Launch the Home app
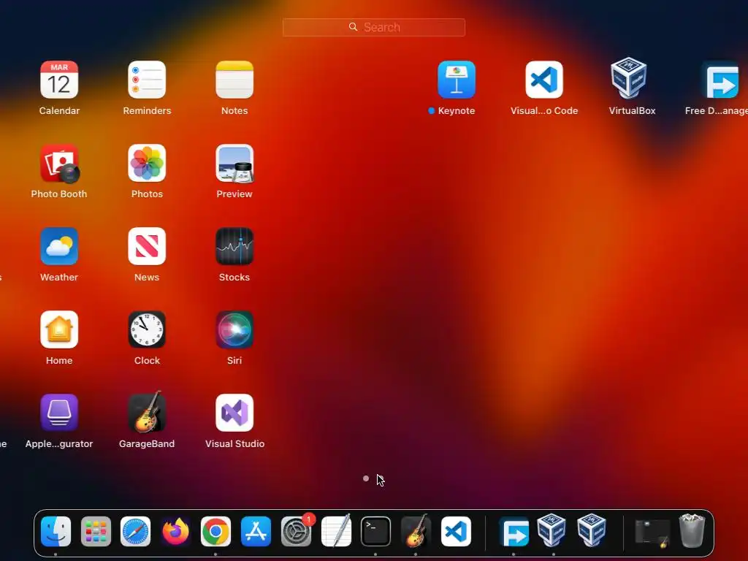This screenshot has height=561, width=748. pos(59,329)
